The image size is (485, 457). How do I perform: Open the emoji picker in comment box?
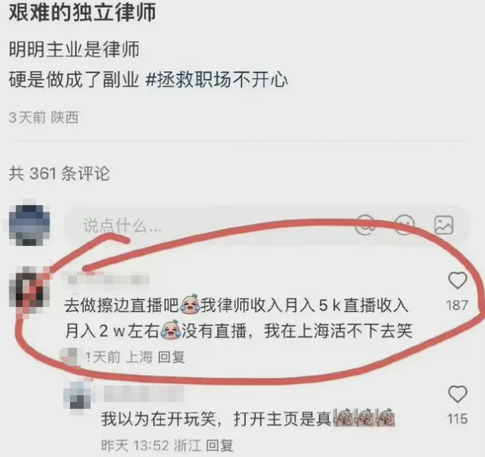[404, 225]
